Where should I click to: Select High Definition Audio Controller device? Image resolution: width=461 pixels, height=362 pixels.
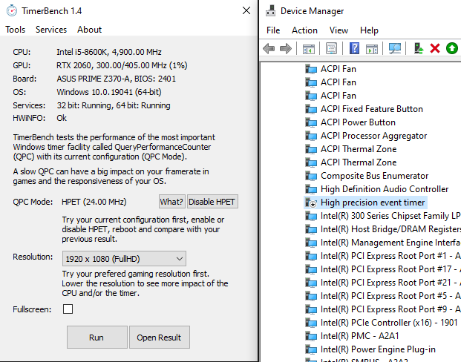385,189
